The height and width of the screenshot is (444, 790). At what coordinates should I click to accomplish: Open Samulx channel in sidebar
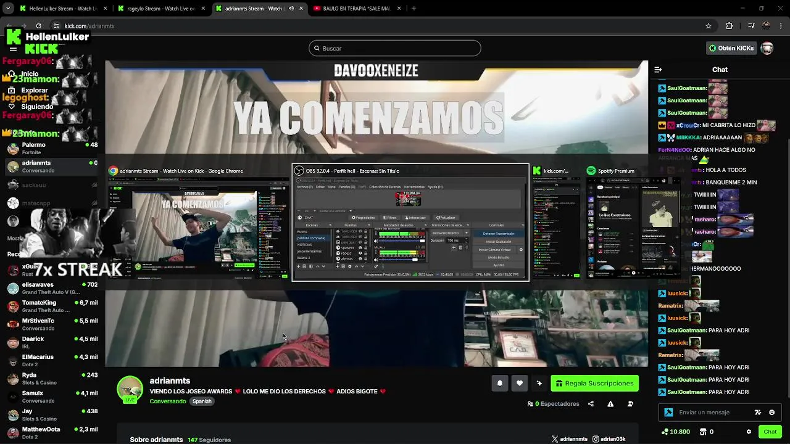[x=52, y=397]
